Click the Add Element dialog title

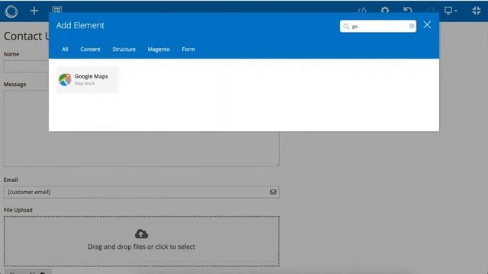[x=80, y=25]
